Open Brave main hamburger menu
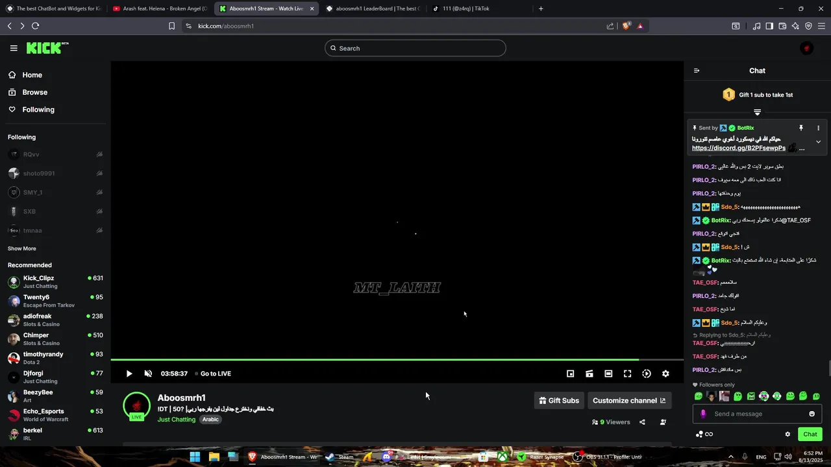831x467 pixels. pos(821,26)
